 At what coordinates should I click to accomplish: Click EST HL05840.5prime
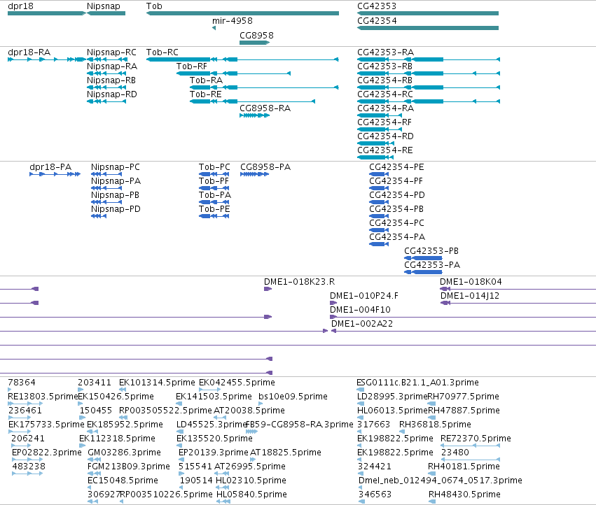point(223,502)
